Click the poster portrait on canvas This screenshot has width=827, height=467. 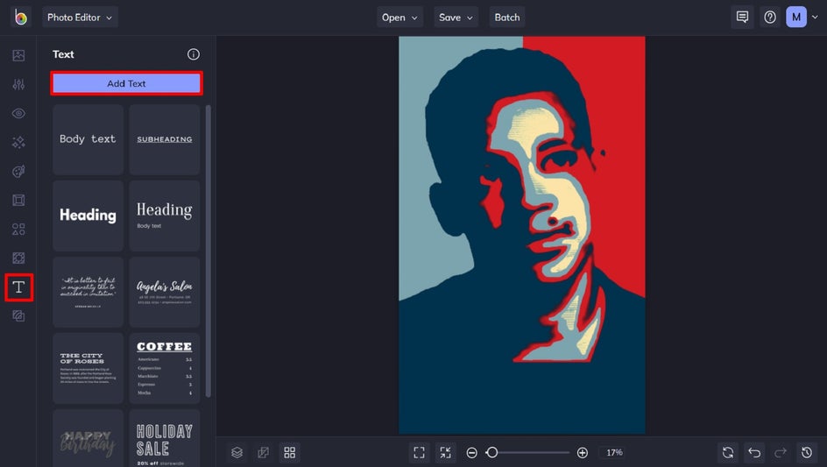click(x=521, y=235)
